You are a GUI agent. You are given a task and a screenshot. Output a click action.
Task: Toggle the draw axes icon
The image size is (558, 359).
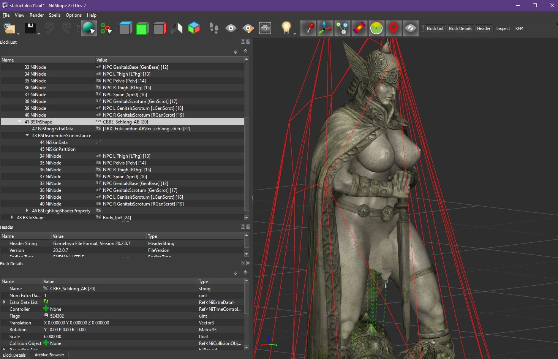(x=326, y=28)
